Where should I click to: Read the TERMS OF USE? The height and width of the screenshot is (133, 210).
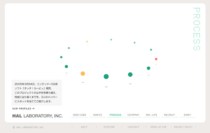click(158, 127)
